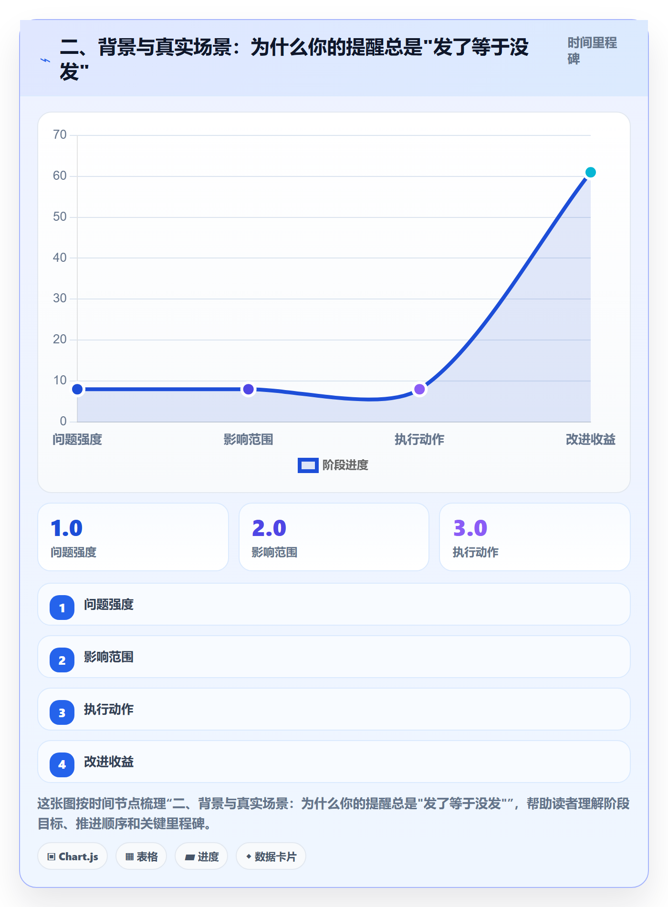Viewport: 668px width, 907px height.
Task: Click the purple chart data point above 执行动作
Action: pyautogui.click(x=419, y=389)
